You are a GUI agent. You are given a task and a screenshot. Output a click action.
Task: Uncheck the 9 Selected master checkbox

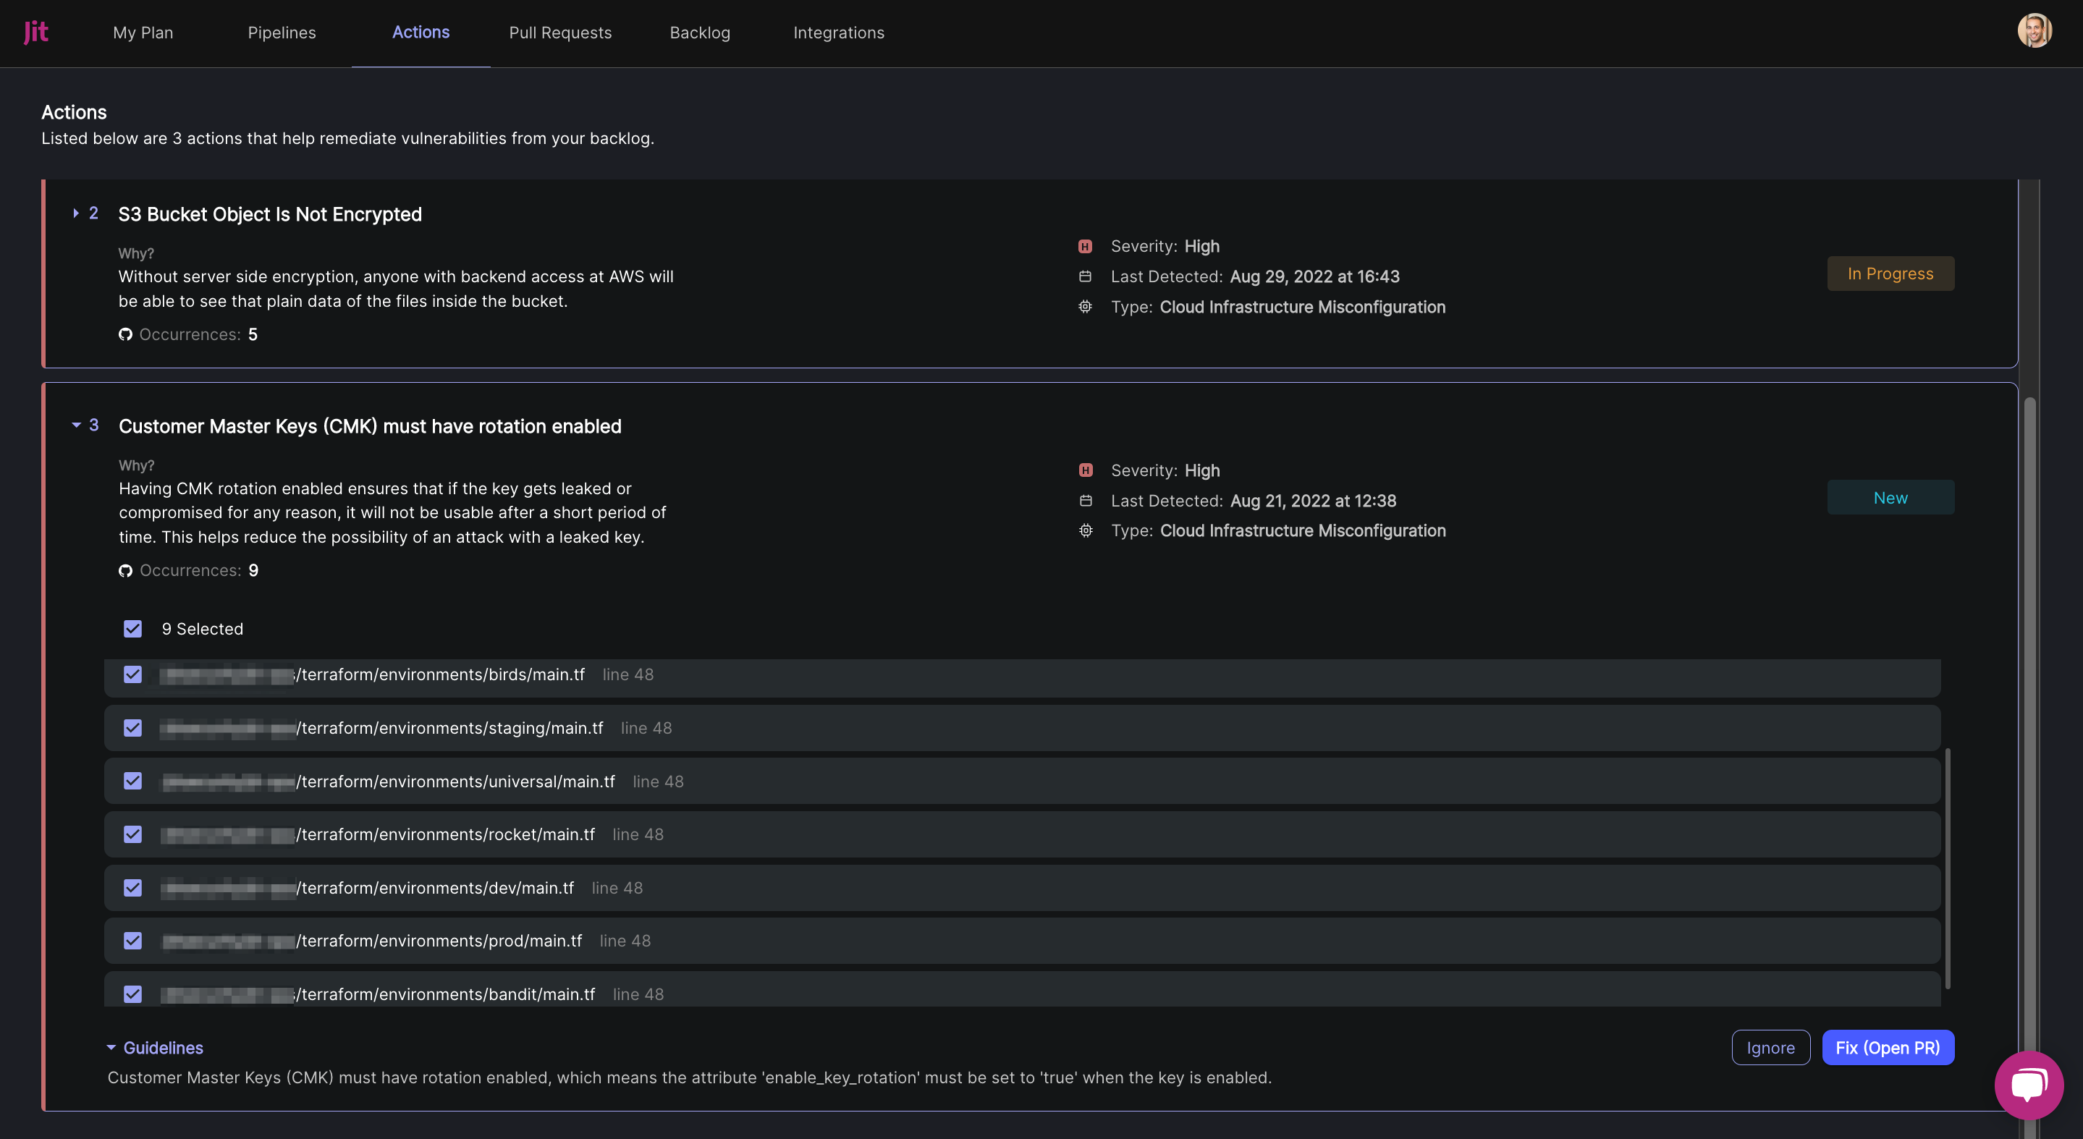132,629
